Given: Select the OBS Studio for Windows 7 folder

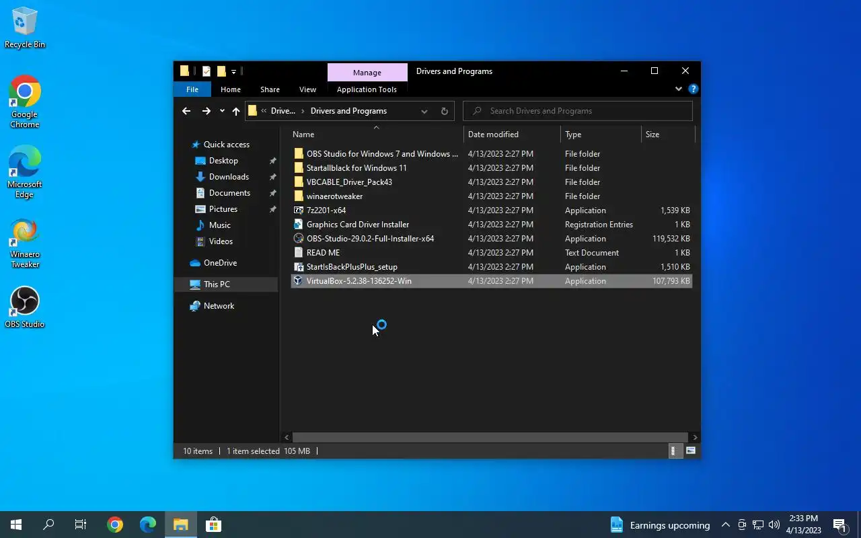Looking at the screenshot, I should (x=492, y=154).
